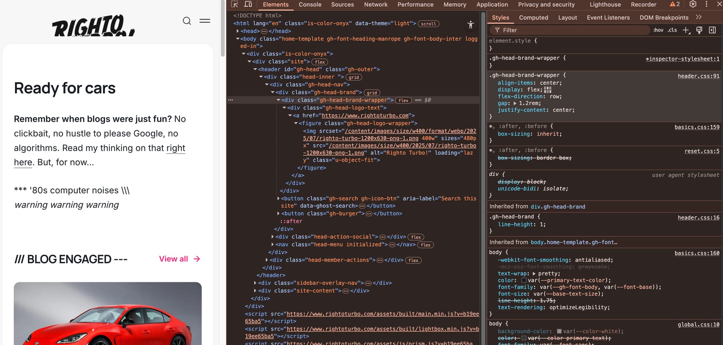723x345 pixels.
Task: Toggle the :hov element state button
Action: pos(658,30)
